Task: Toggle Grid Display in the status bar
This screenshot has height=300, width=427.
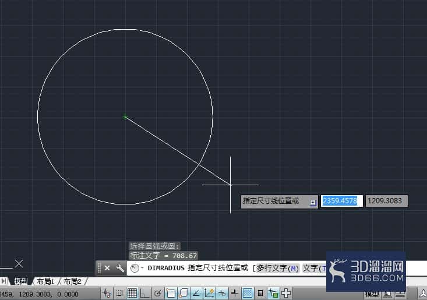Action: coord(132,293)
